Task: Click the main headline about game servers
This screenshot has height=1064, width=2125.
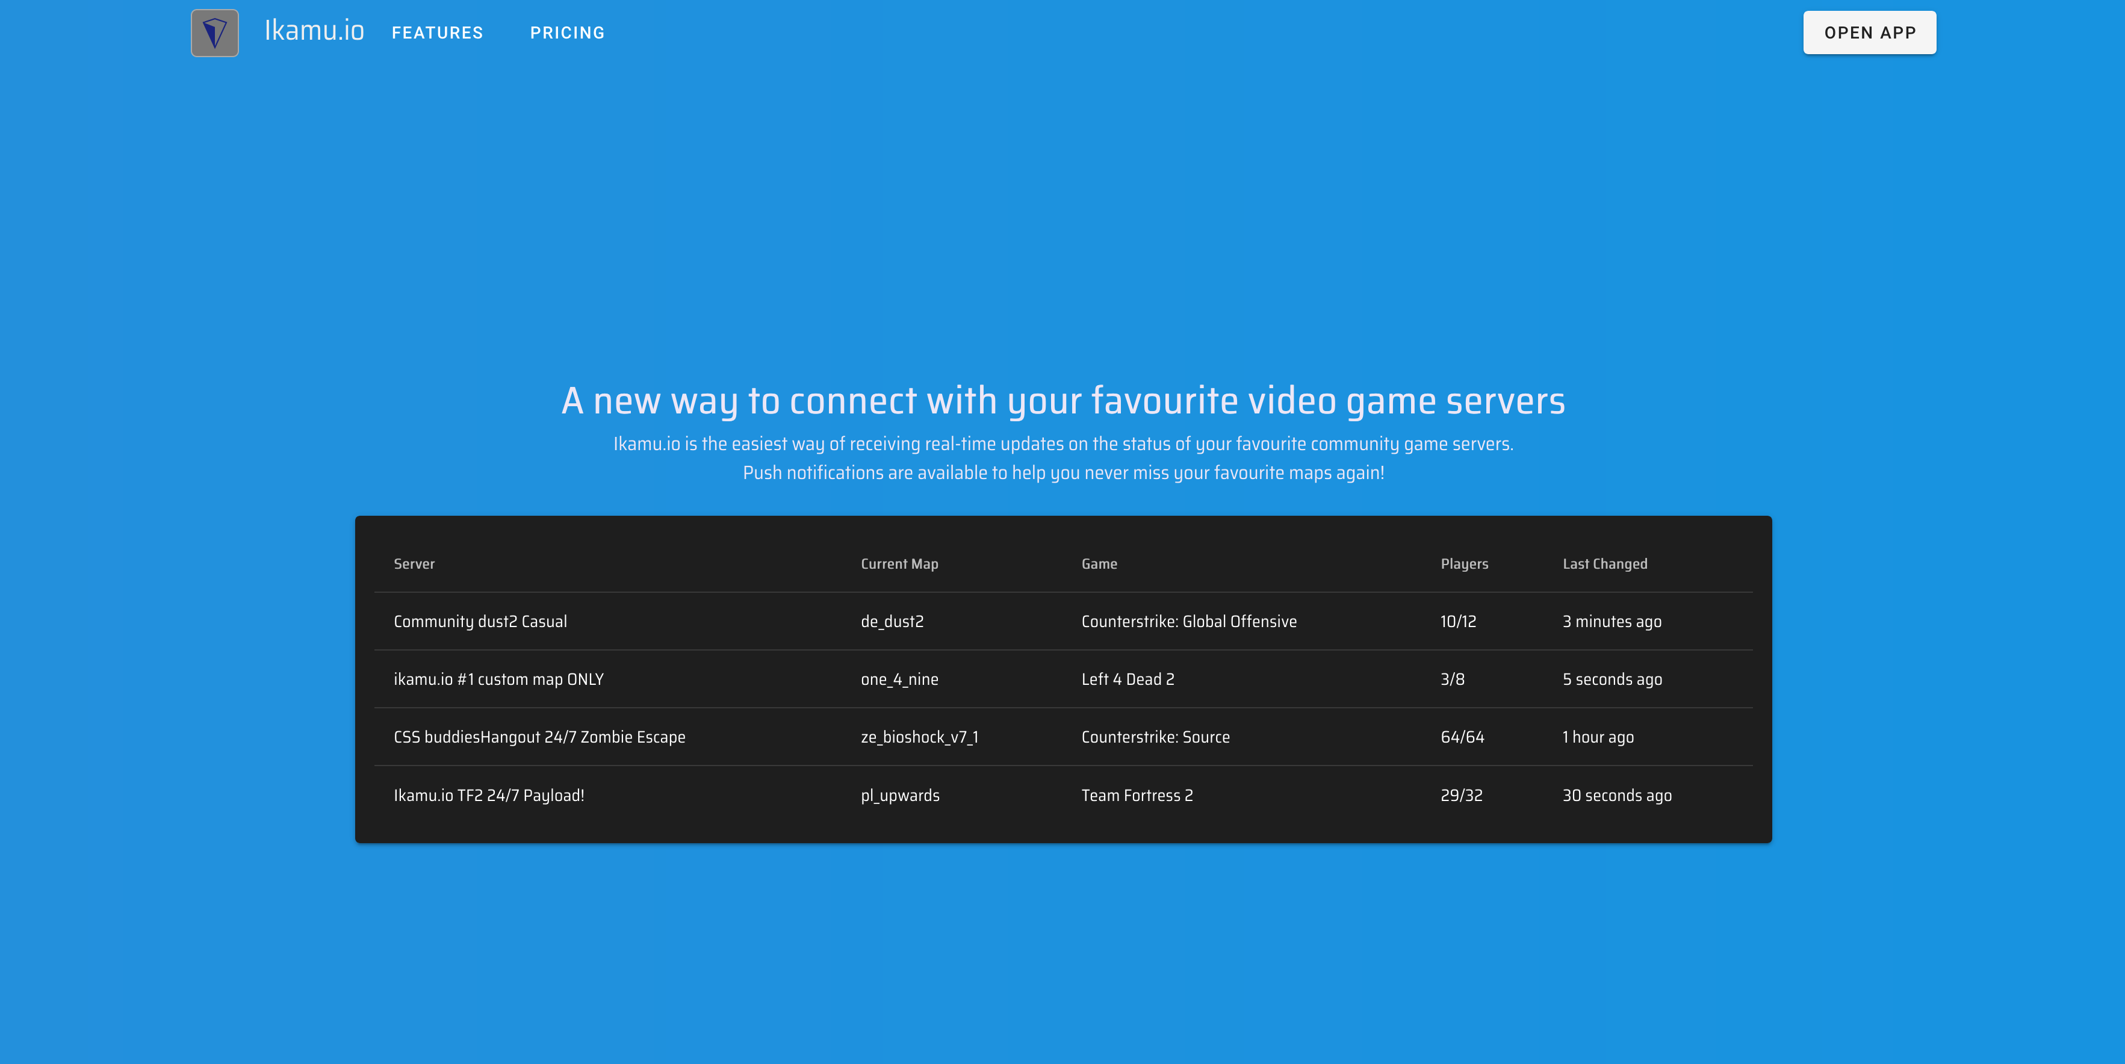Action: coord(1062,401)
